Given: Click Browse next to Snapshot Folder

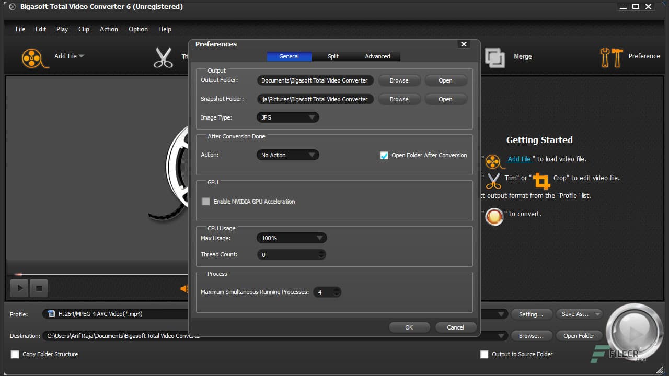Looking at the screenshot, I should [x=399, y=99].
